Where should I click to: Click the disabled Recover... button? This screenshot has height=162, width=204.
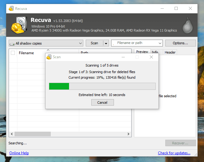(180, 143)
